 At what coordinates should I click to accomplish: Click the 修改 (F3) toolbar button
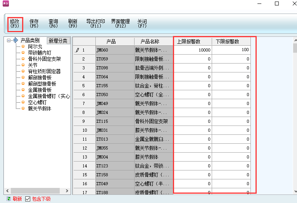coord(15,24)
